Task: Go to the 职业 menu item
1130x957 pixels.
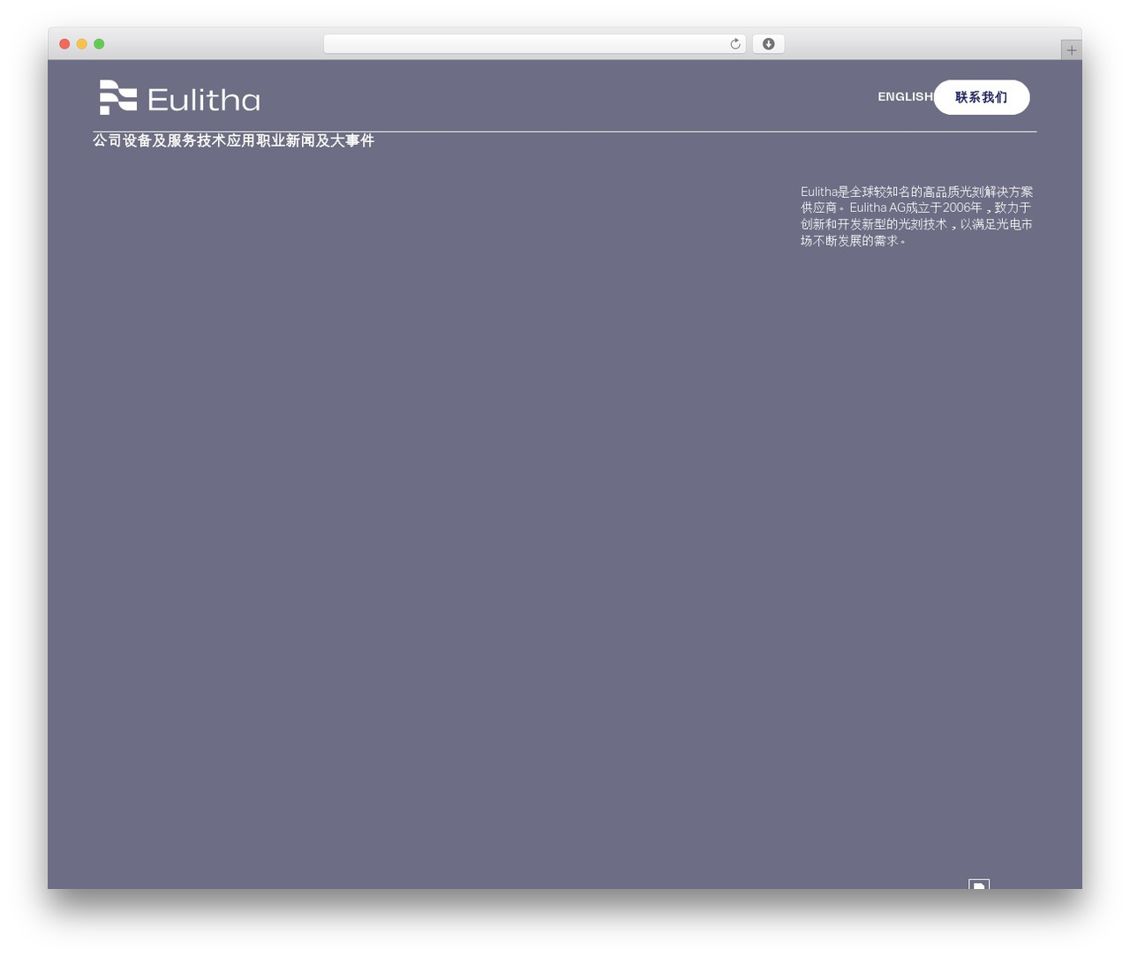Action: point(271,140)
